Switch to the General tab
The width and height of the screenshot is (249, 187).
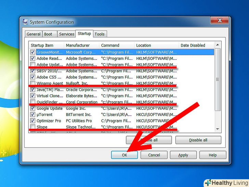pos(34,34)
